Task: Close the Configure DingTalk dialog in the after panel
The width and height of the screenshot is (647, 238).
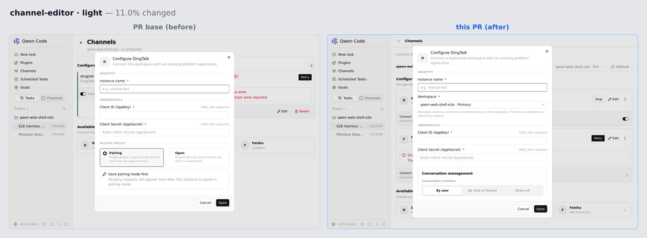Action: click(547, 51)
